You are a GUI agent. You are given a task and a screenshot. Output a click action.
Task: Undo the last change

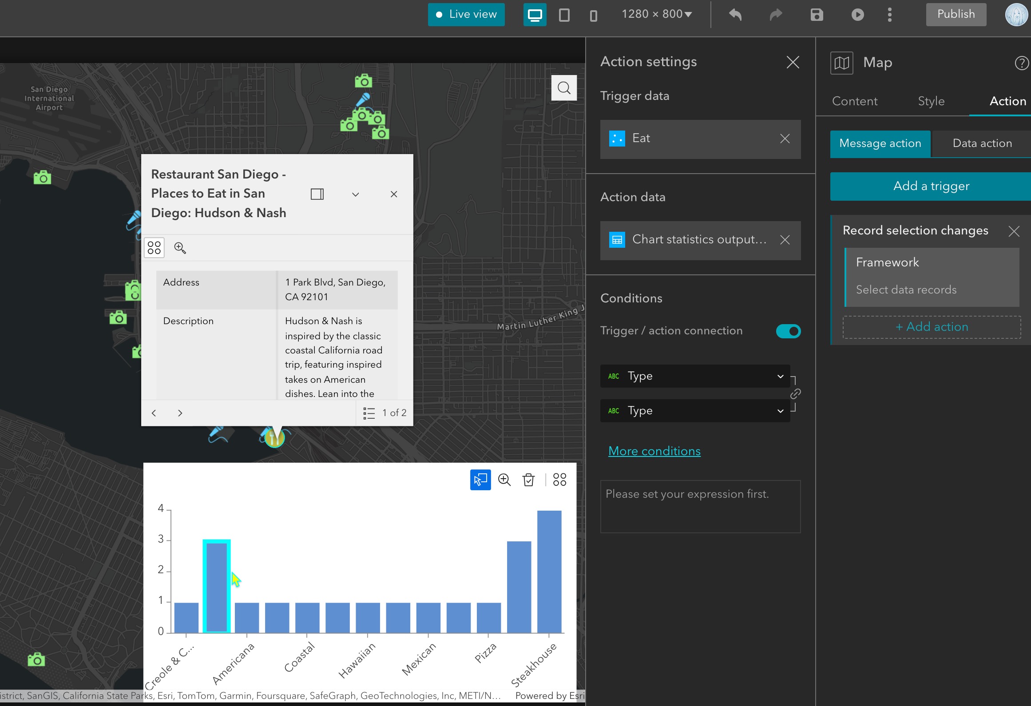tap(735, 15)
